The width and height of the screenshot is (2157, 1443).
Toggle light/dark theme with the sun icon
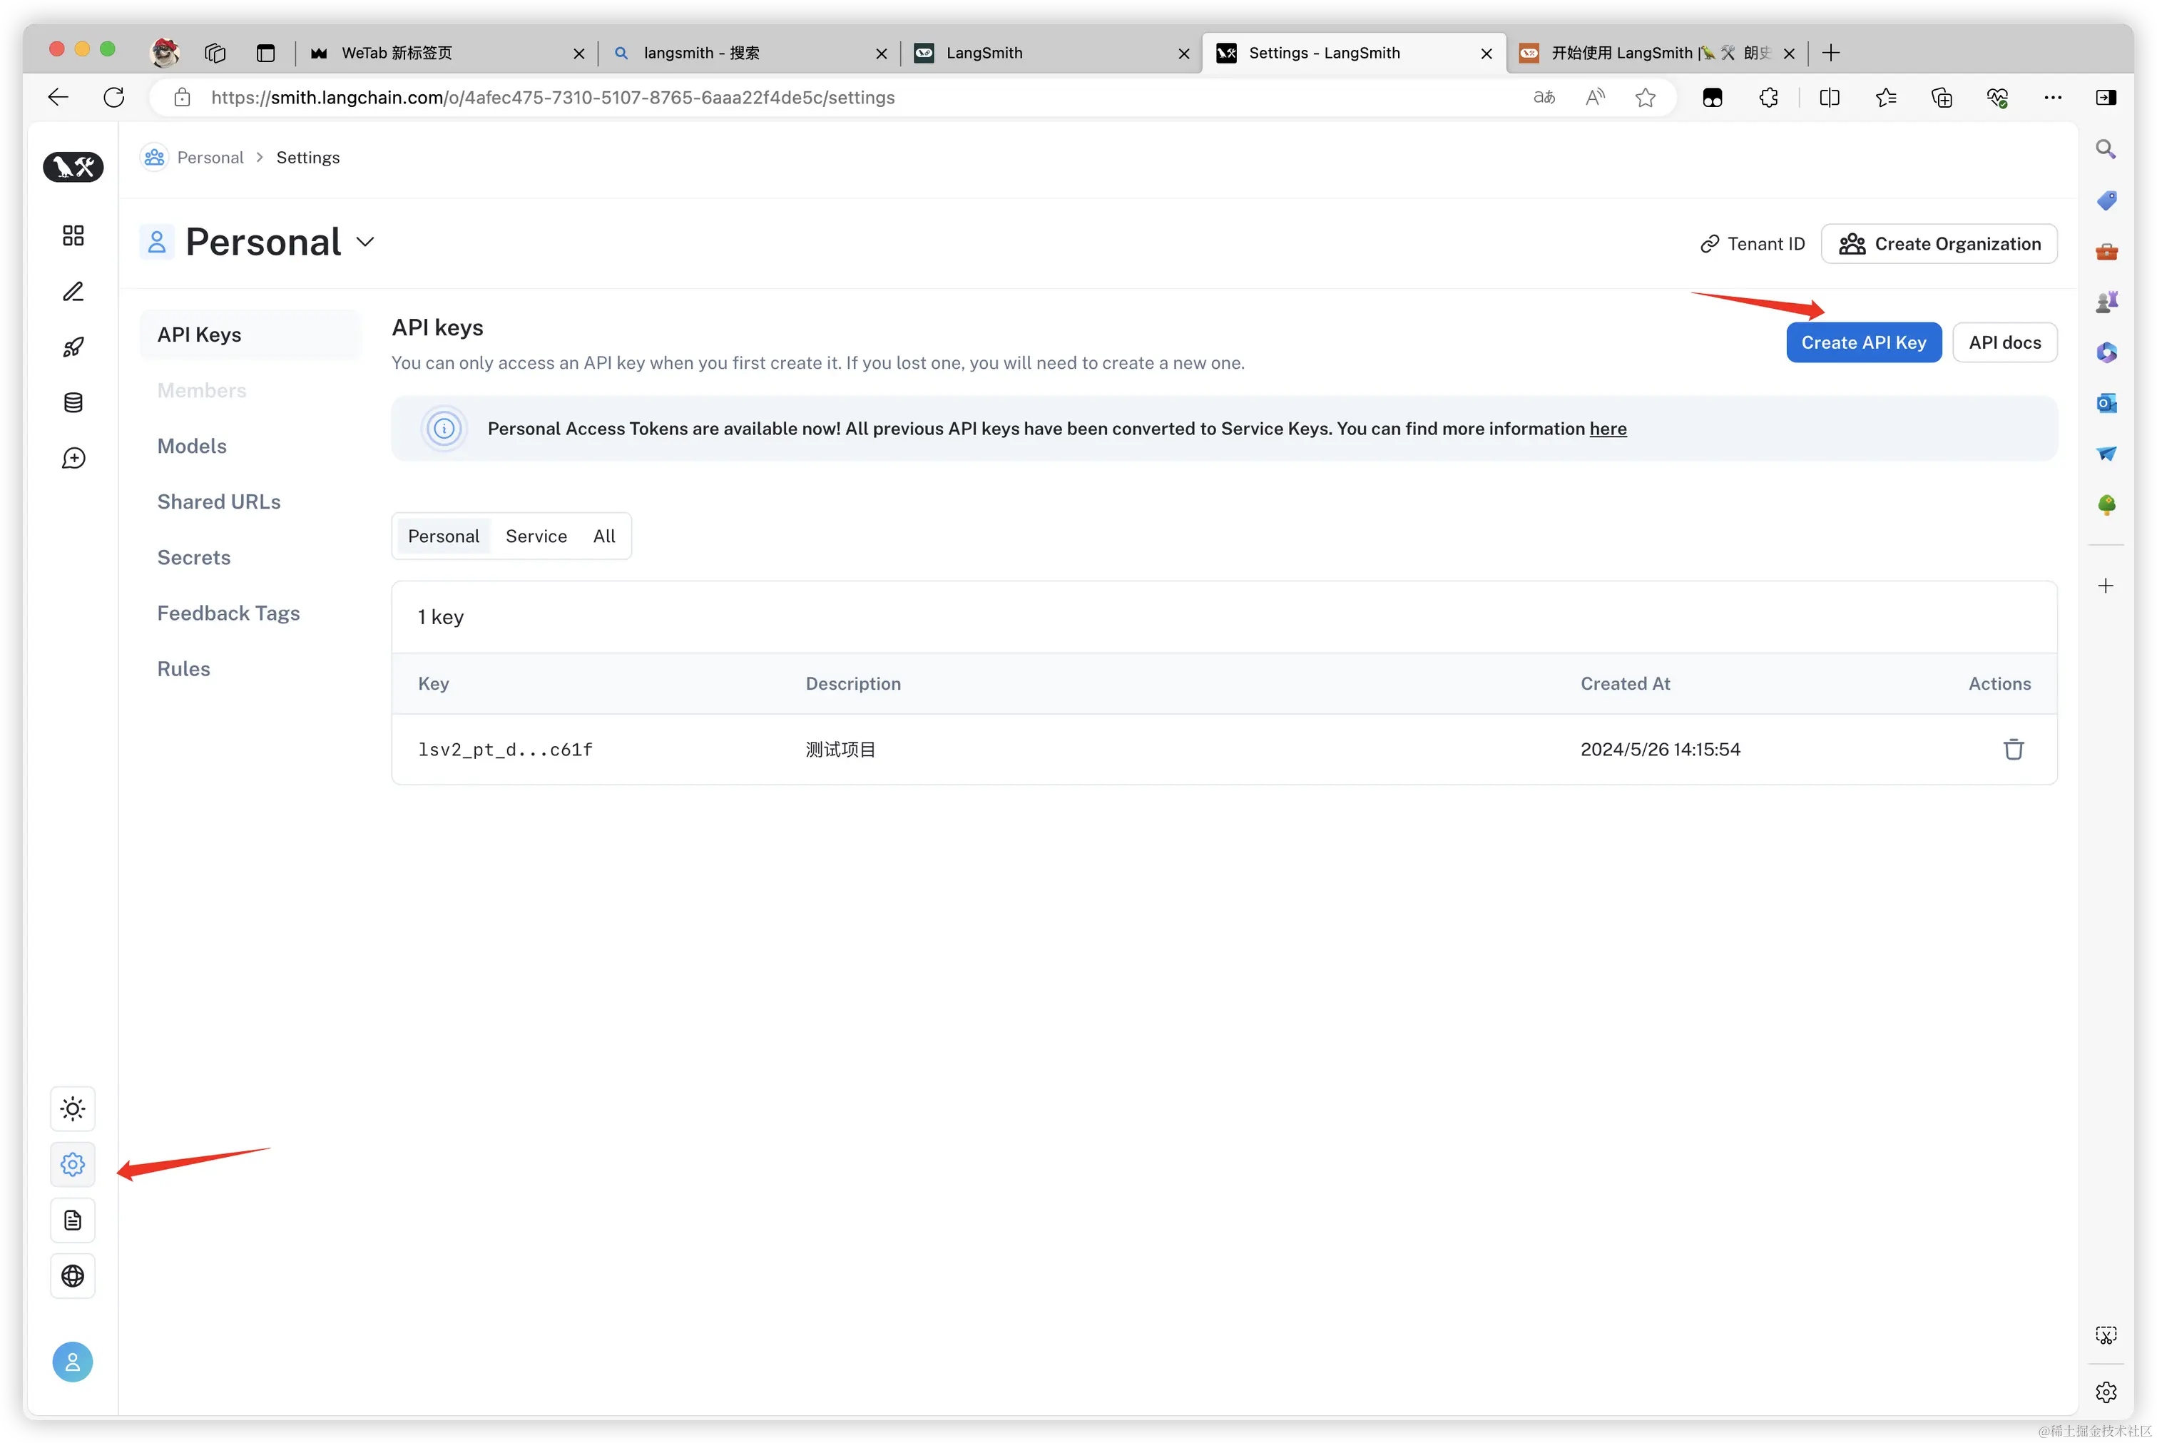[73, 1109]
